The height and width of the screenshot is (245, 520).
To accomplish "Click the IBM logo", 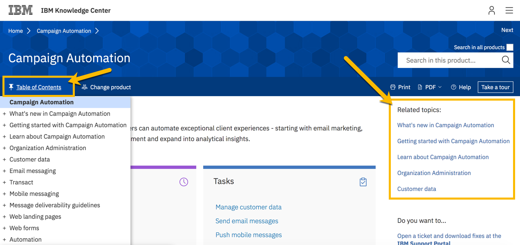I will click(x=20, y=10).
